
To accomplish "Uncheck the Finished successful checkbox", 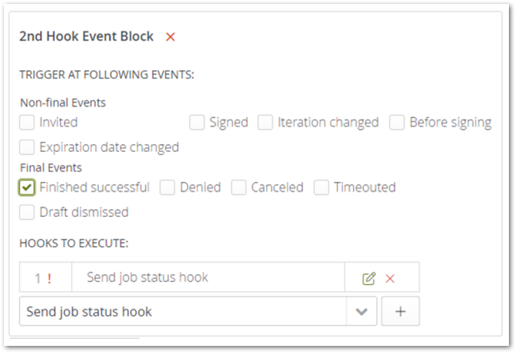I will tap(28, 188).
